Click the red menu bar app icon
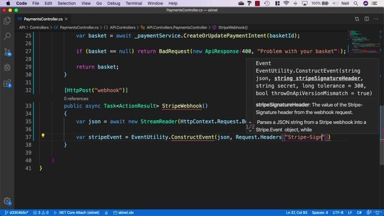The height and width of the screenshot is (216, 384). [257, 4]
